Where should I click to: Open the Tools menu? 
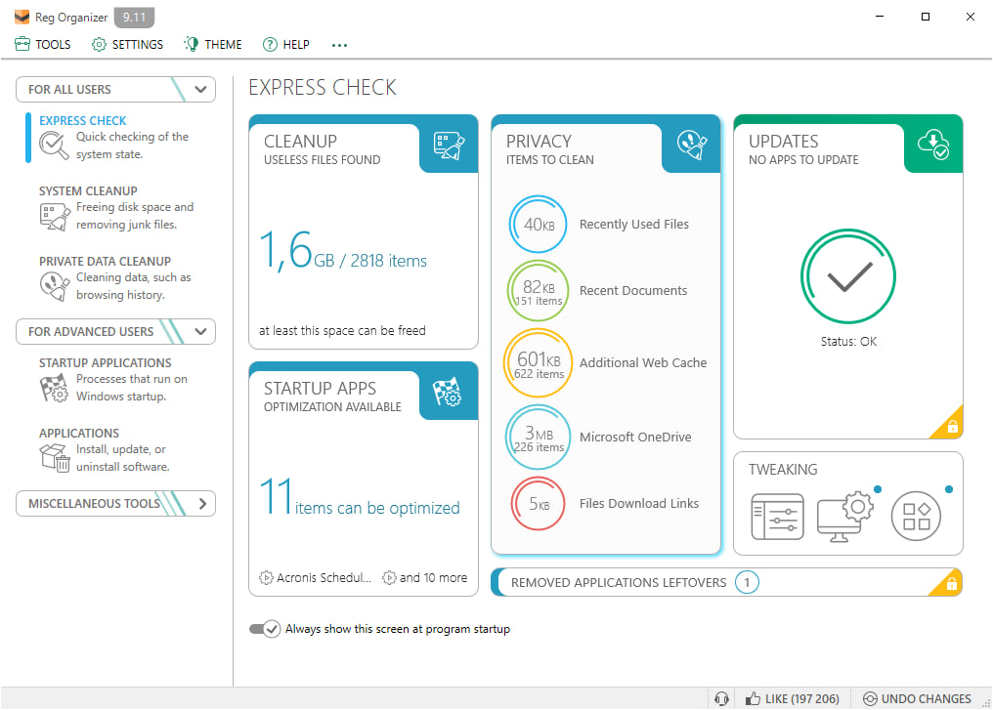[x=42, y=44]
